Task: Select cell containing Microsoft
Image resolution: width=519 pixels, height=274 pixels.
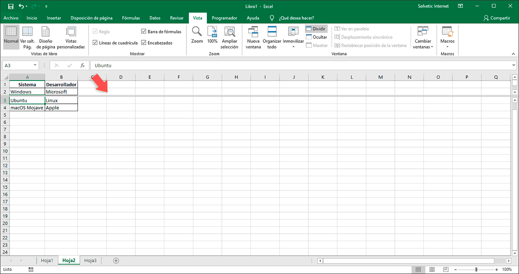Action: coord(61,92)
